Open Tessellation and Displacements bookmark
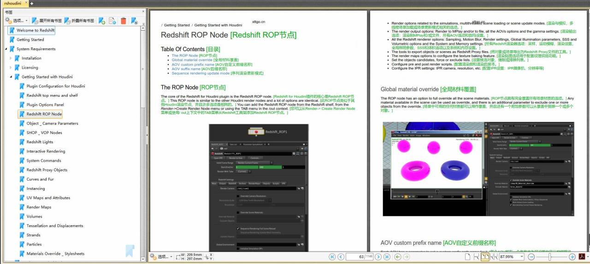 pyautogui.click(x=55, y=226)
